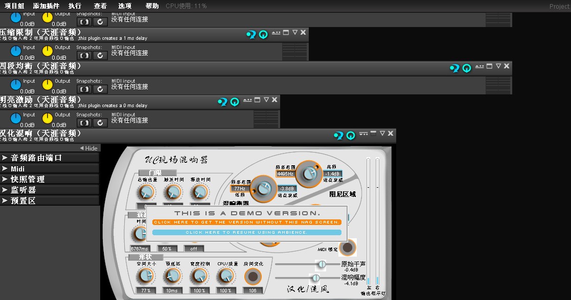Click bypass arrow icon on 汉化混响 plugin header
Viewport: 571px width, 300px height.
pyautogui.click(x=339, y=136)
